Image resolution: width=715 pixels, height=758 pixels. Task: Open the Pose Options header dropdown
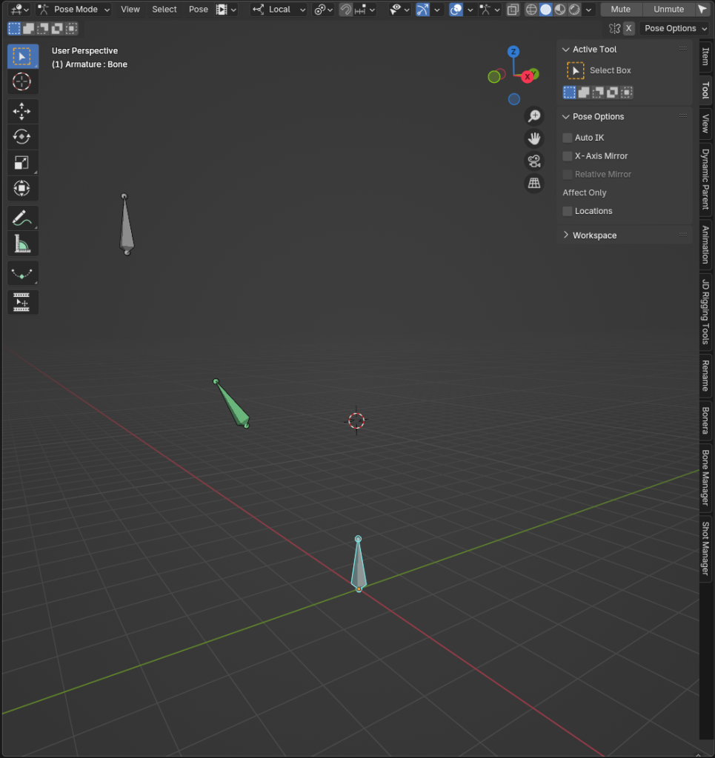pyautogui.click(x=675, y=29)
